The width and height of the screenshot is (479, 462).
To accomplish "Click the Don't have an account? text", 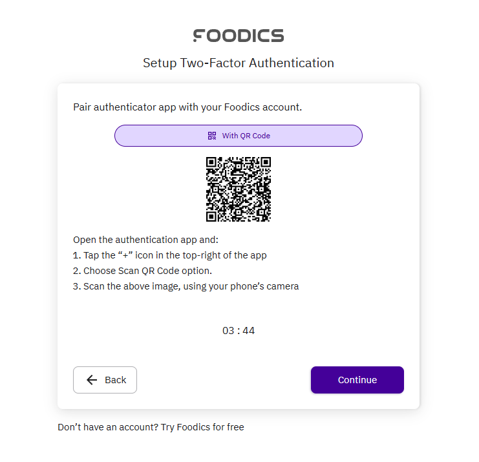I will coord(107,427).
